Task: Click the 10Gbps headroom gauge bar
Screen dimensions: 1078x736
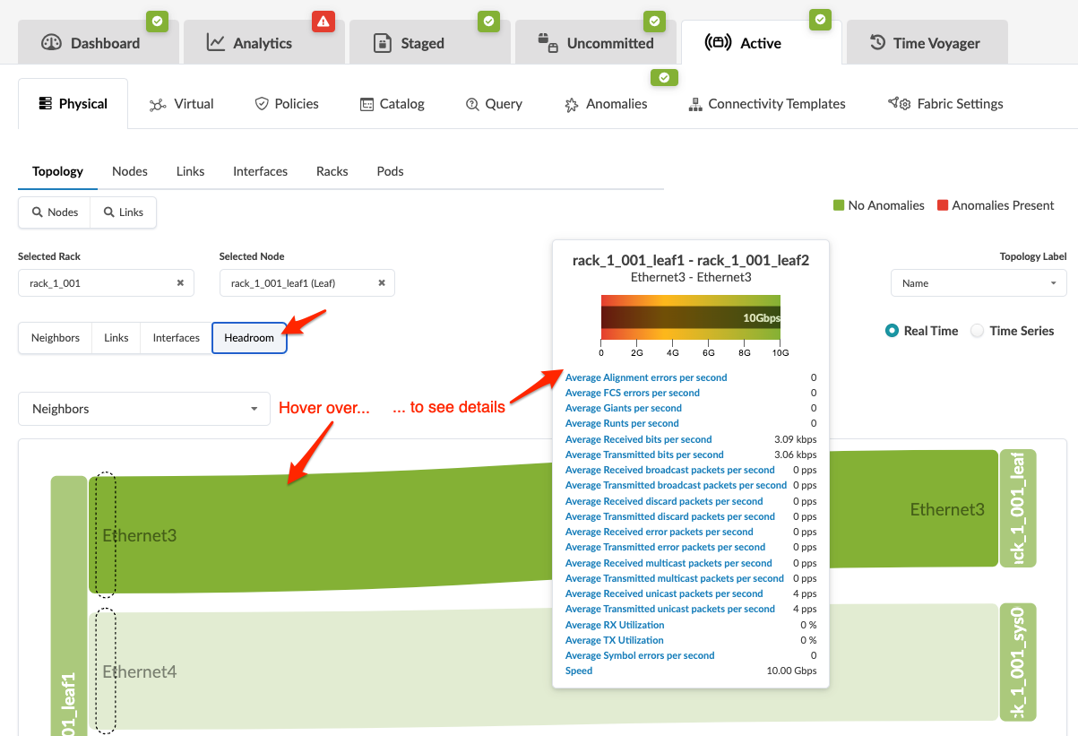Action: pos(691,318)
